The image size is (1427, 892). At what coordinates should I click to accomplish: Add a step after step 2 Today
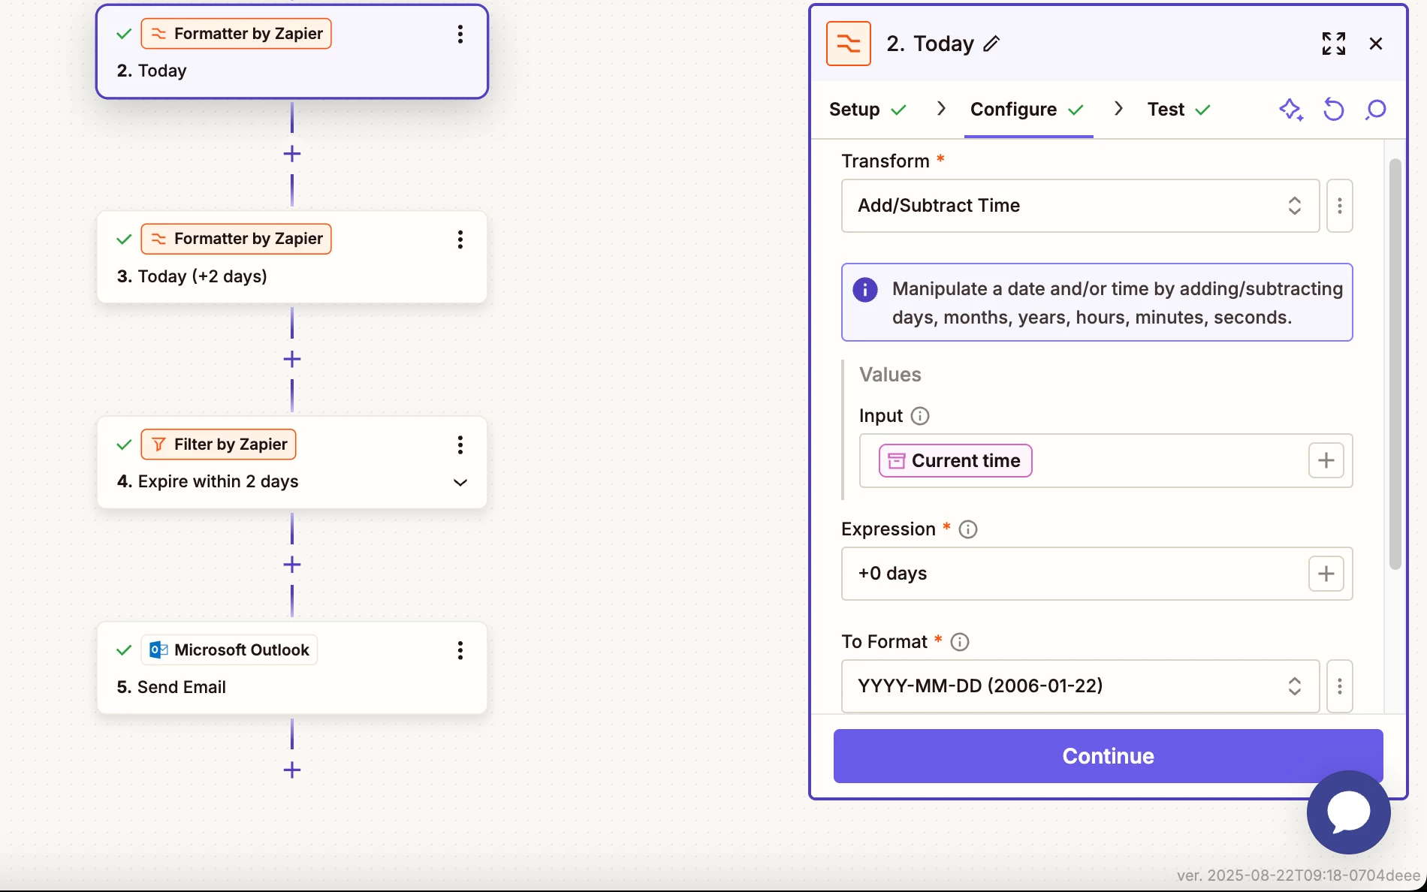(292, 154)
